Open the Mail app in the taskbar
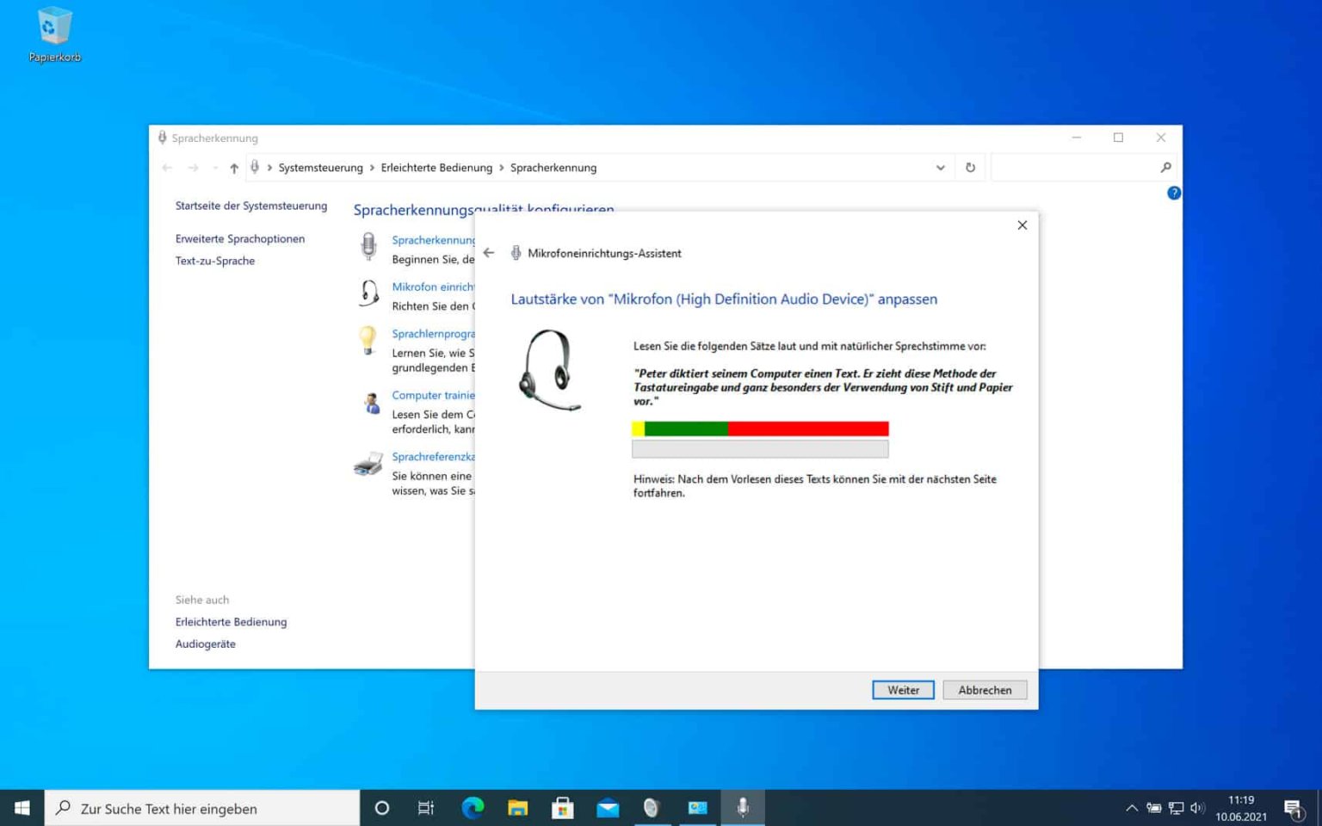 [x=608, y=808]
